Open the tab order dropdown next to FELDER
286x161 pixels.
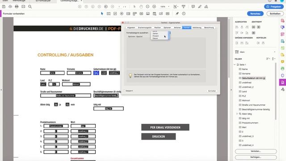pos(273,59)
